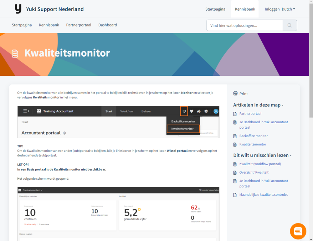Open the Maandelijkse kwaliteitscontroles link

coord(264,194)
